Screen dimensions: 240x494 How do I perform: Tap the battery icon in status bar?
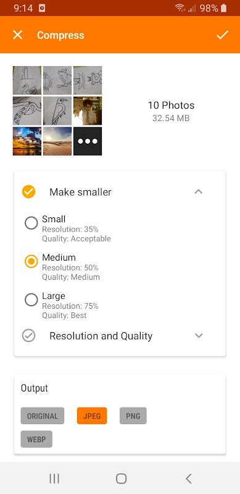coord(223,8)
